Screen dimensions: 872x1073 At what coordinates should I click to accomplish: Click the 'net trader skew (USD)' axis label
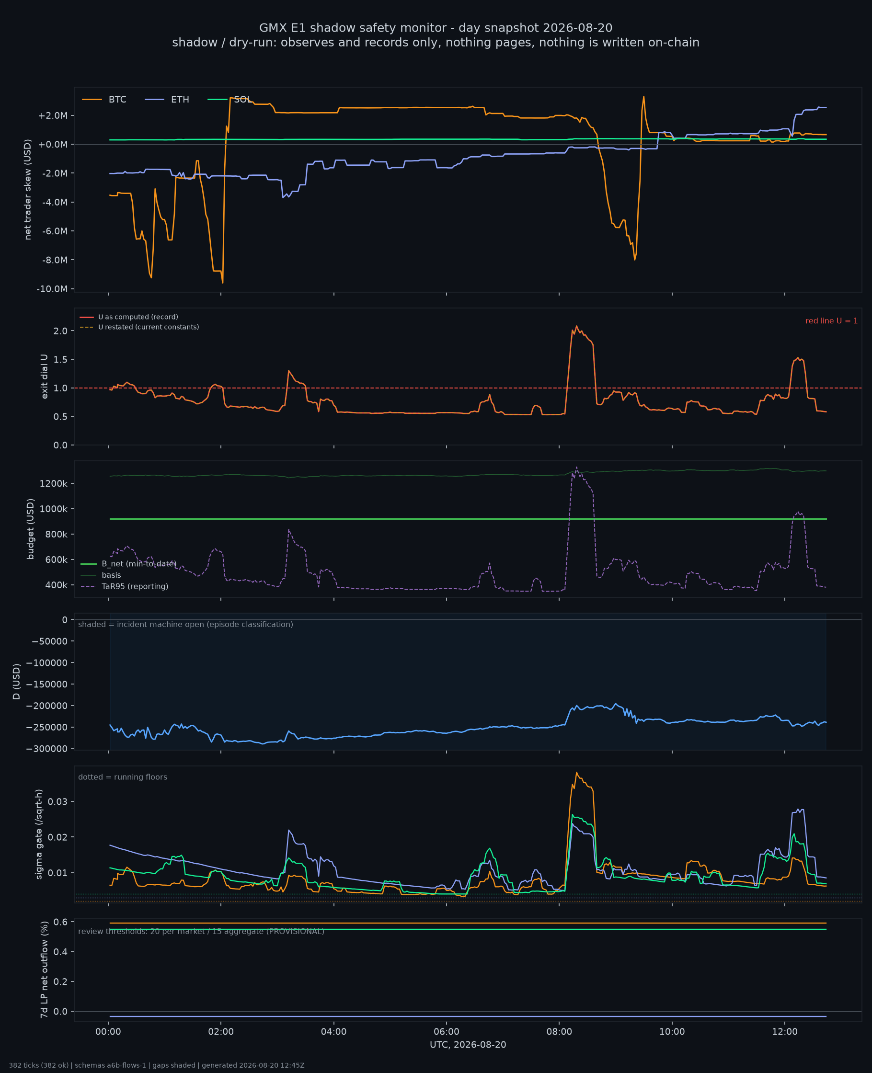(28, 190)
